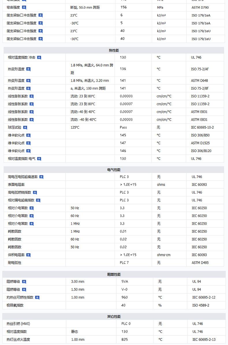Click plus icon next to 相对漏电起痕指数
This screenshot has width=228, height=345.
pos(38,200)
